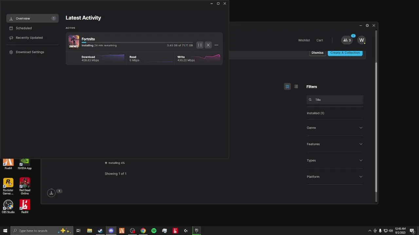Open the W profile avatar menu
This screenshot has width=419, height=235.
(361, 40)
